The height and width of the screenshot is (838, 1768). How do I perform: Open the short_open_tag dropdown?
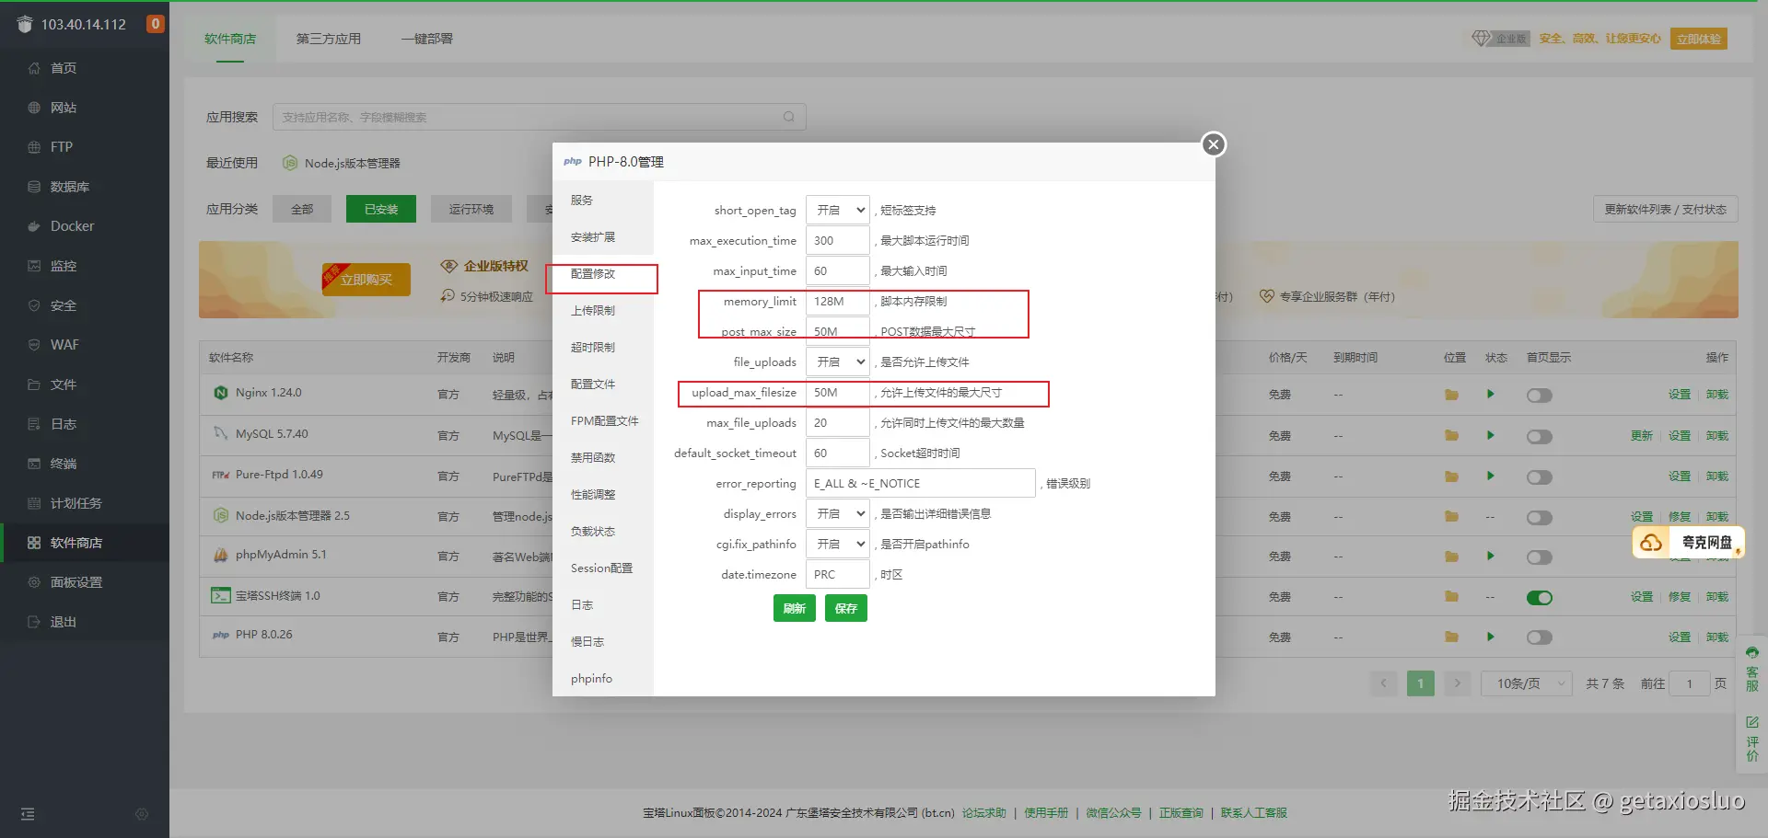click(x=837, y=210)
